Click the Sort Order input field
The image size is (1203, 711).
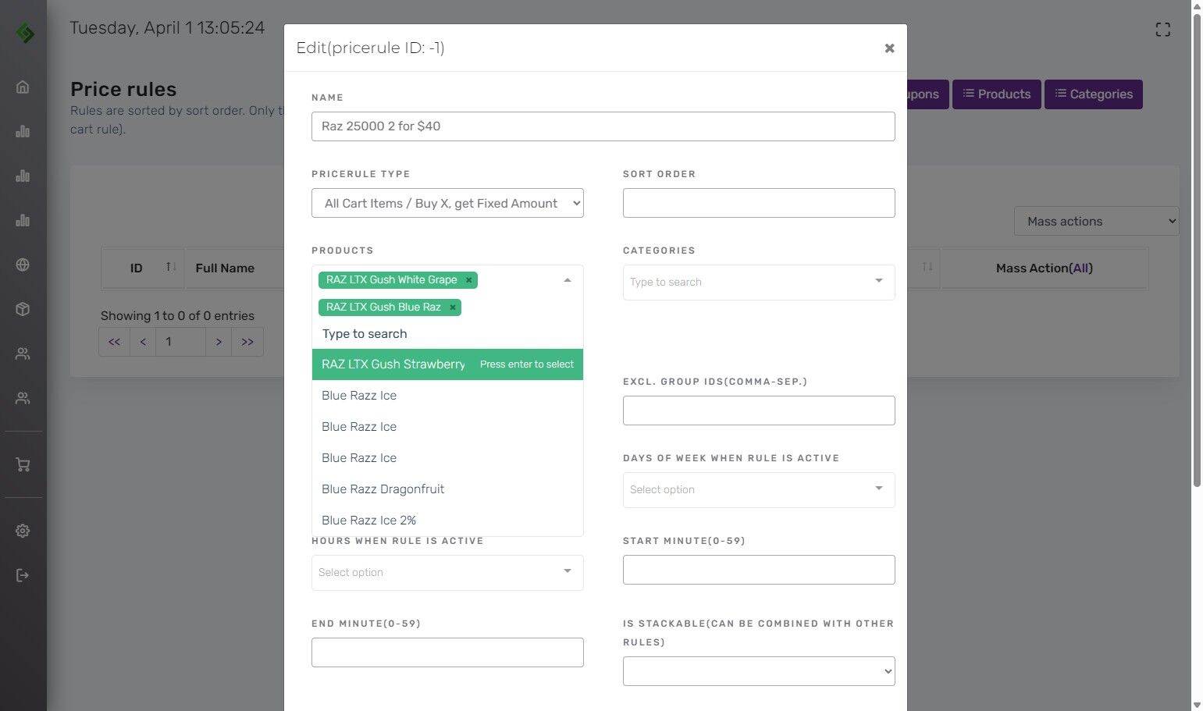759,203
